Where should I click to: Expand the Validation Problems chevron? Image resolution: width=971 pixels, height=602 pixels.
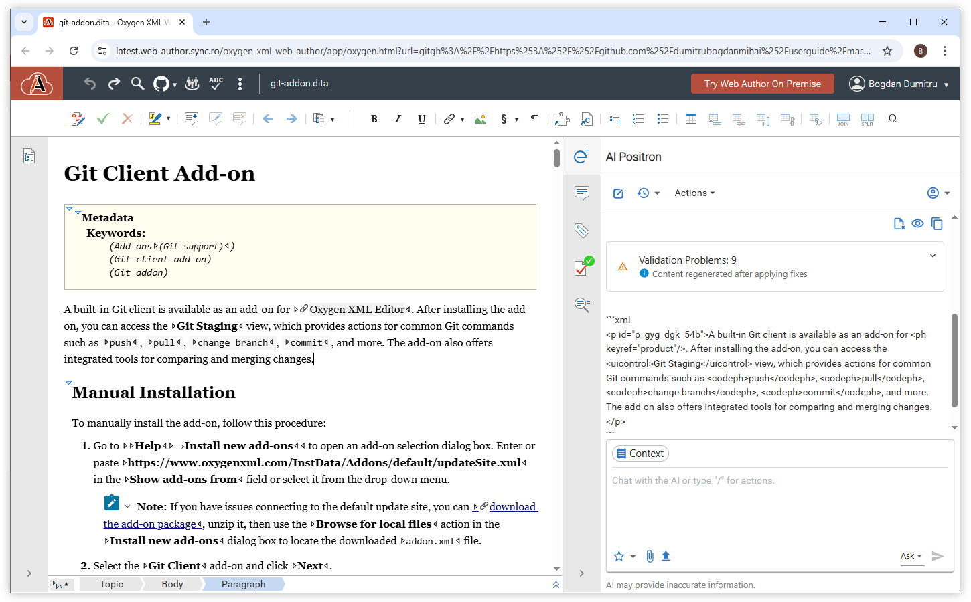[x=932, y=256]
